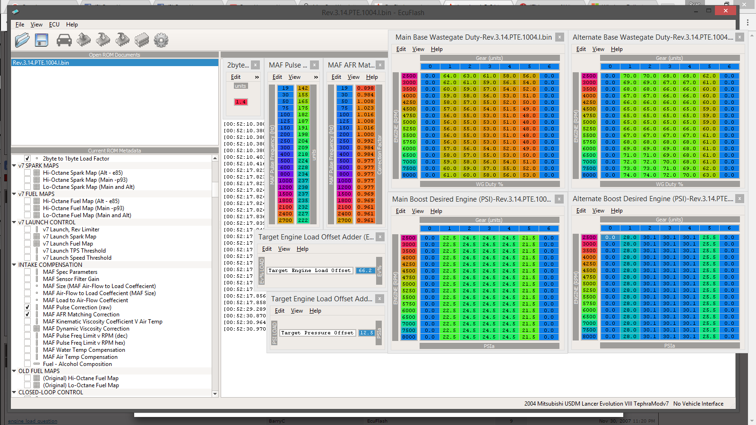Click the save ROM floppy disk icon
This screenshot has height=425, width=756.
click(x=42, y=40)
